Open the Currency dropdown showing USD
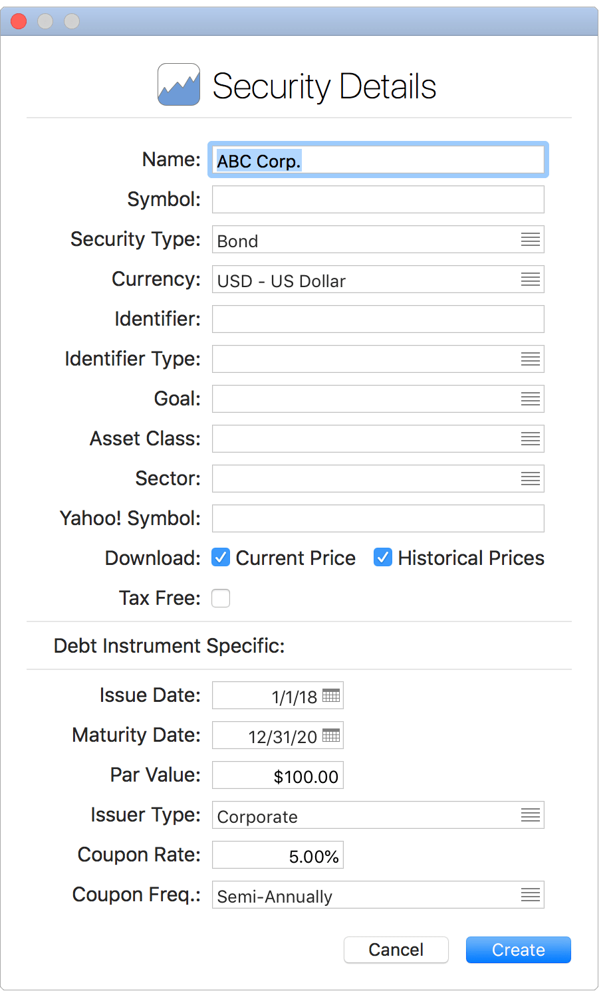The height and width of the screenshot is (997, 615). [x=530, y=279]
